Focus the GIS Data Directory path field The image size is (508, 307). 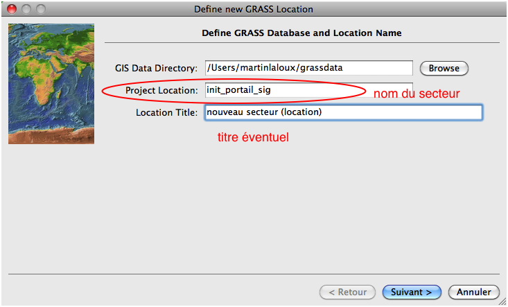click(x=308, y=68)
